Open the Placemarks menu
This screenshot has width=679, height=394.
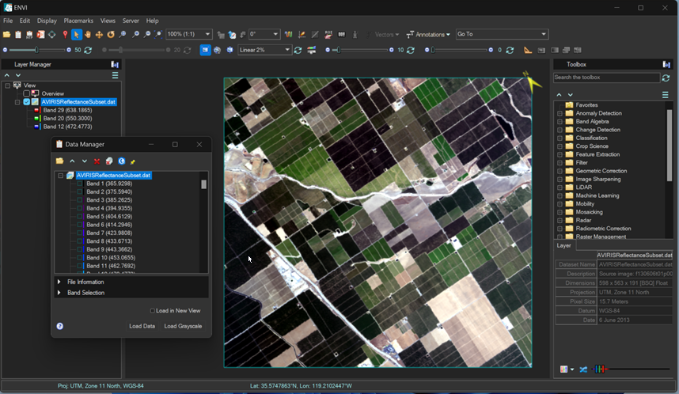(78, 21)
